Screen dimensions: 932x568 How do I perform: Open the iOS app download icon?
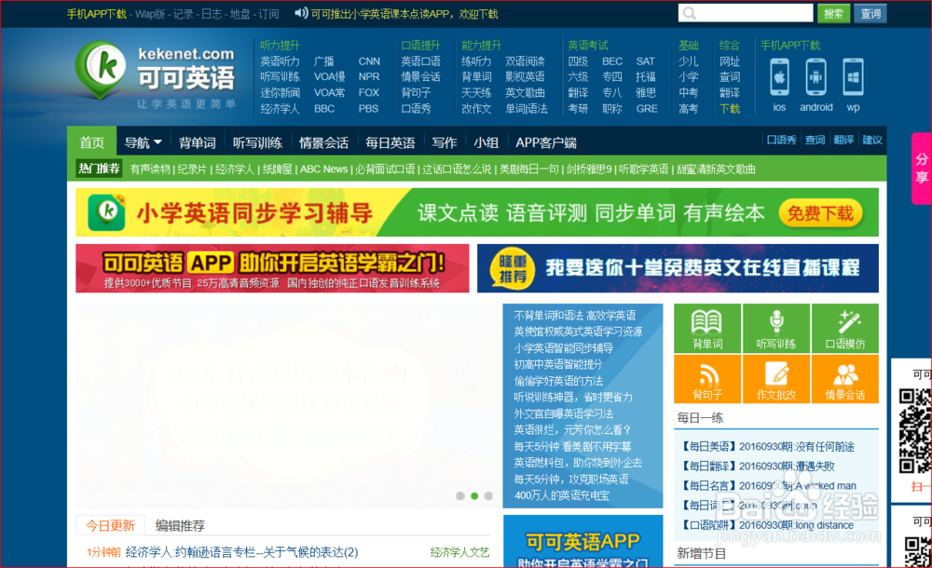(779, 77)
